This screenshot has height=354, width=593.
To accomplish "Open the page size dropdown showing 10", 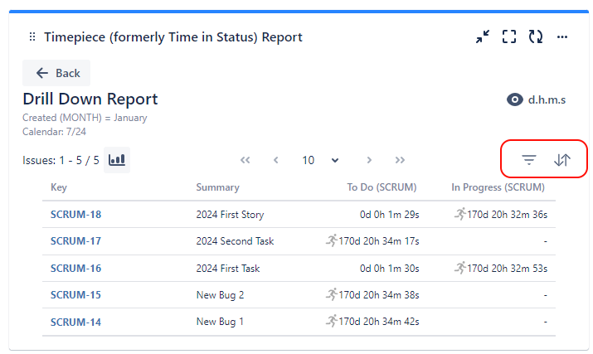I will click(x=320, y=160).
